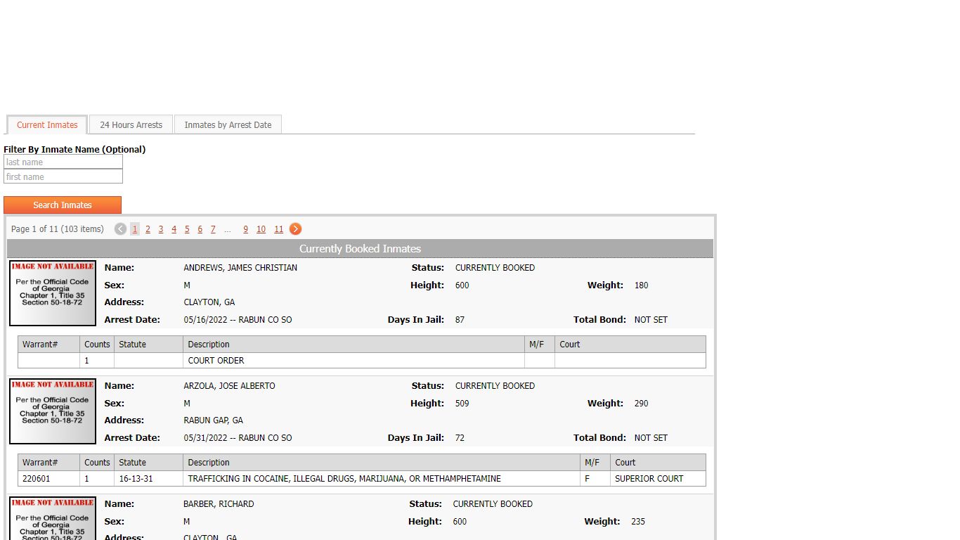Image resolution: width=960 pixels, height=540 pixels.
Task: Click the pagination ellipsis
Action: point(228,229)
